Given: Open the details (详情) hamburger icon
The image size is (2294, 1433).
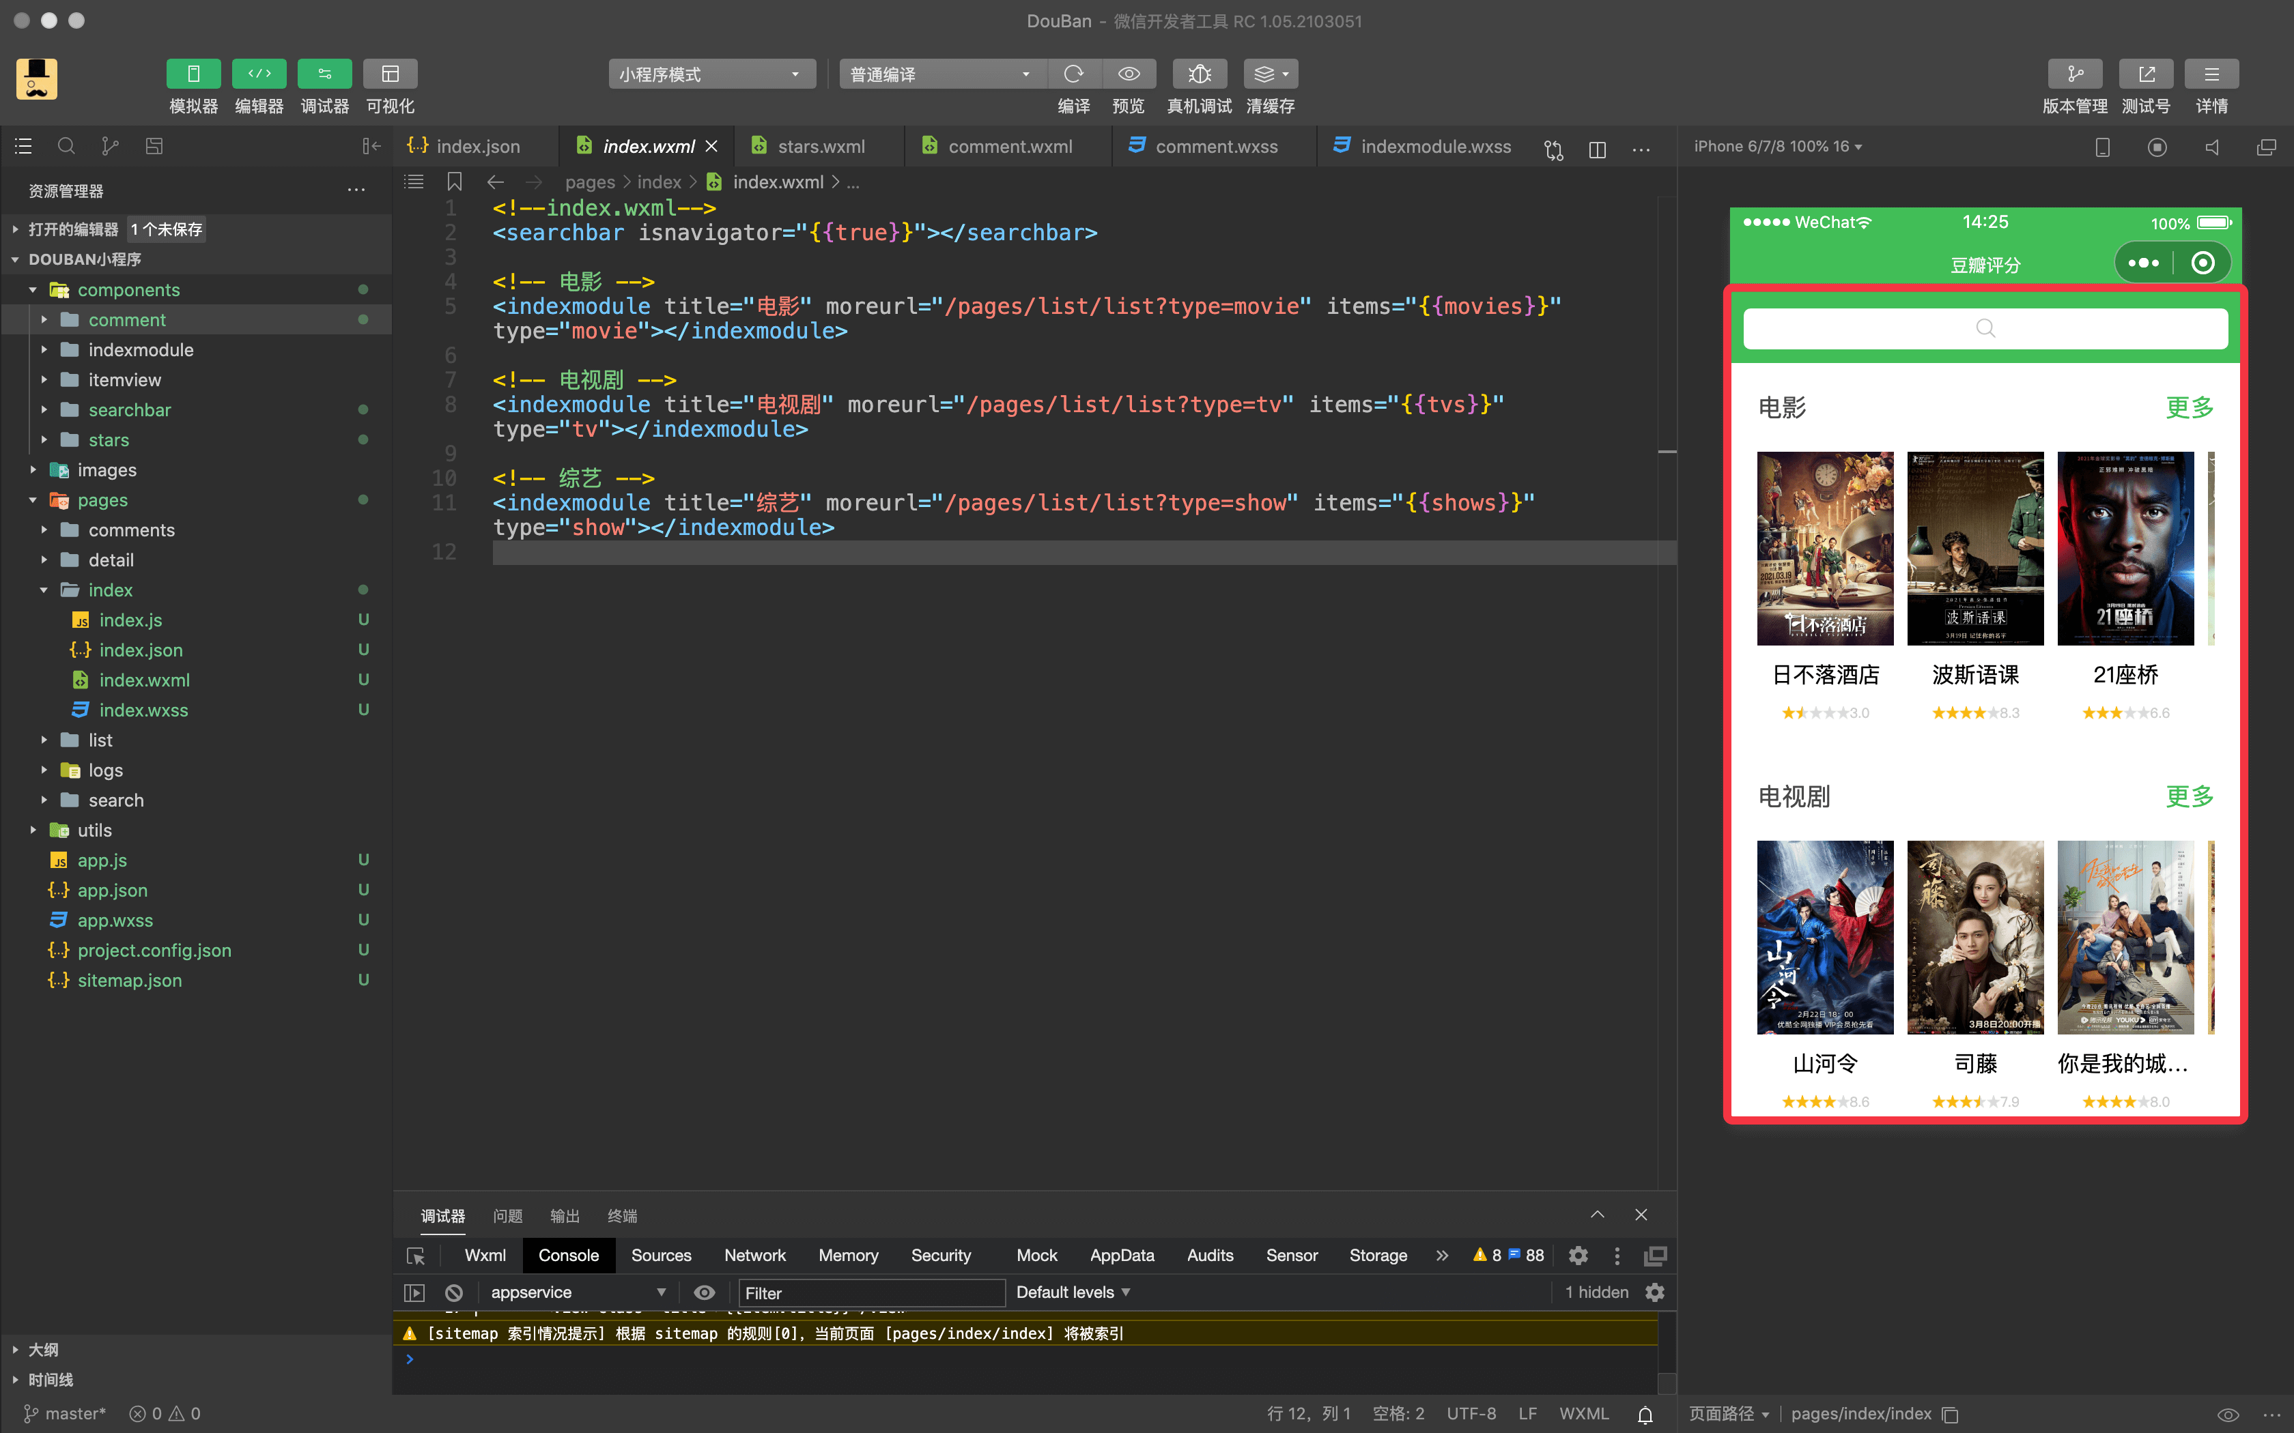Looking at the screenshot, I should pyautogui.click(x=2211, y=74).
